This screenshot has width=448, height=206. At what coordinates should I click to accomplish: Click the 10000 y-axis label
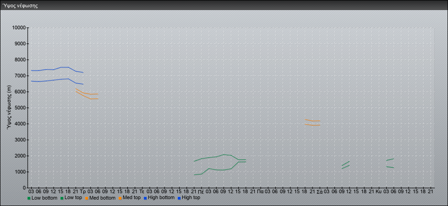tap(19, 28)
